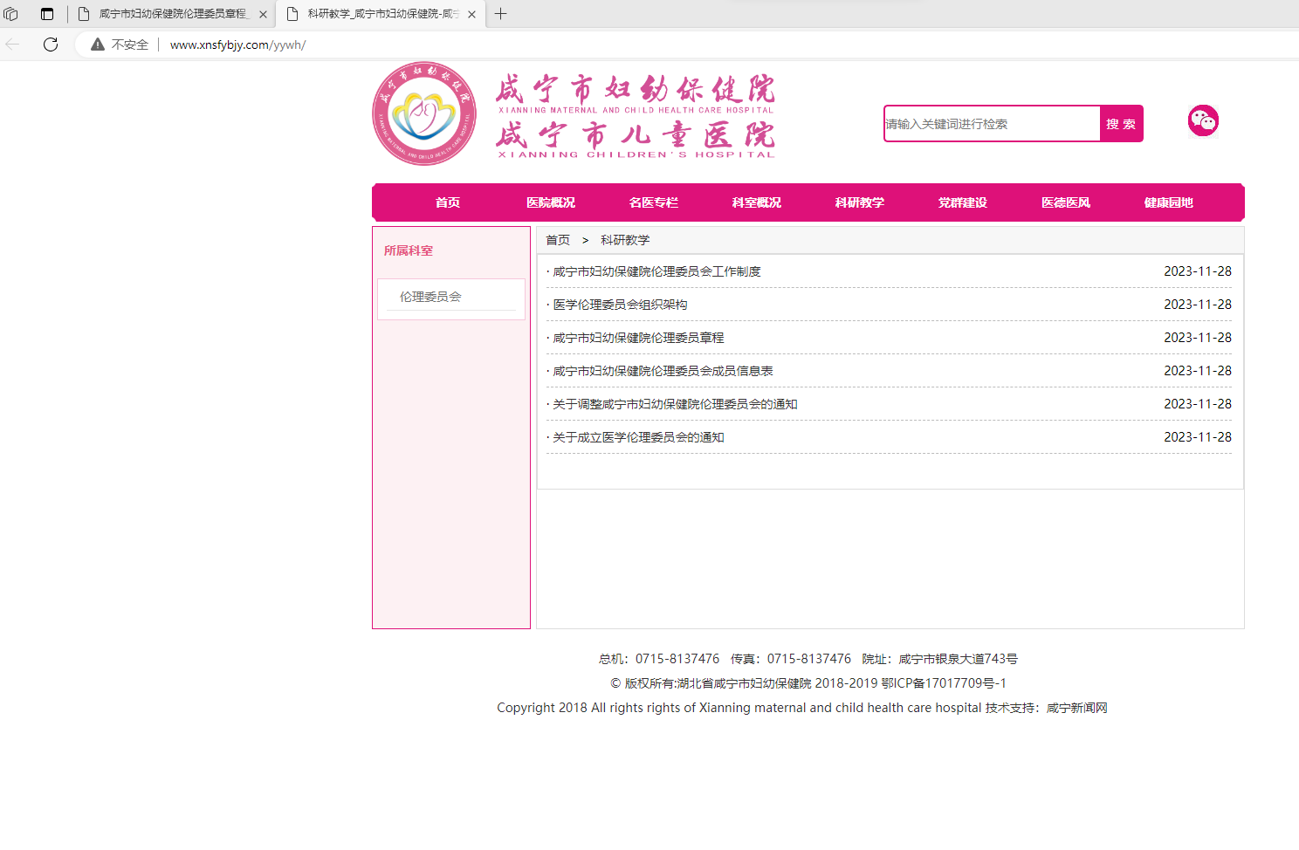Open the 医院概况 navigation menu
Screen dimensions: 1299x850
[551, 202]
